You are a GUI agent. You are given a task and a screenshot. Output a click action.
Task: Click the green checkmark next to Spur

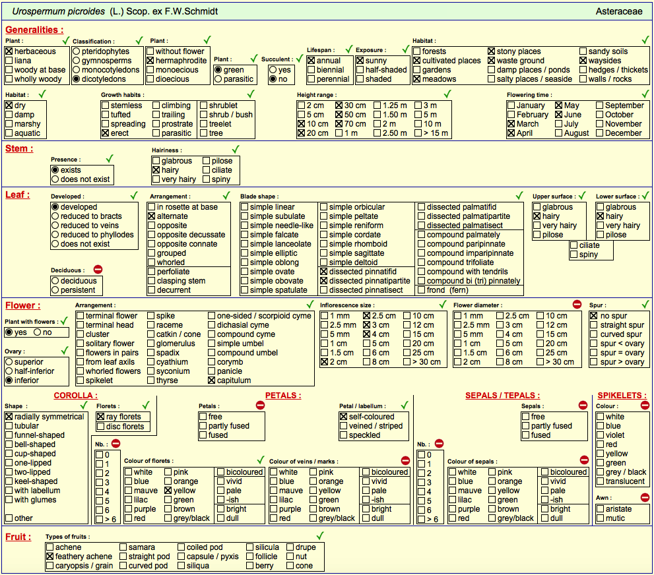click(645, 304)
